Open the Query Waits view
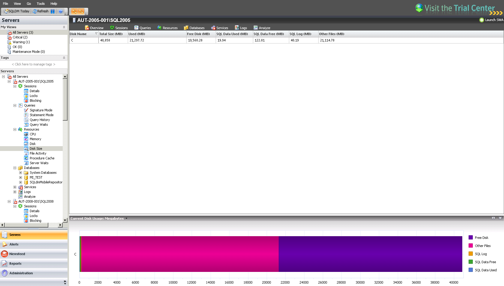The image size is (504, 286). 39,125
